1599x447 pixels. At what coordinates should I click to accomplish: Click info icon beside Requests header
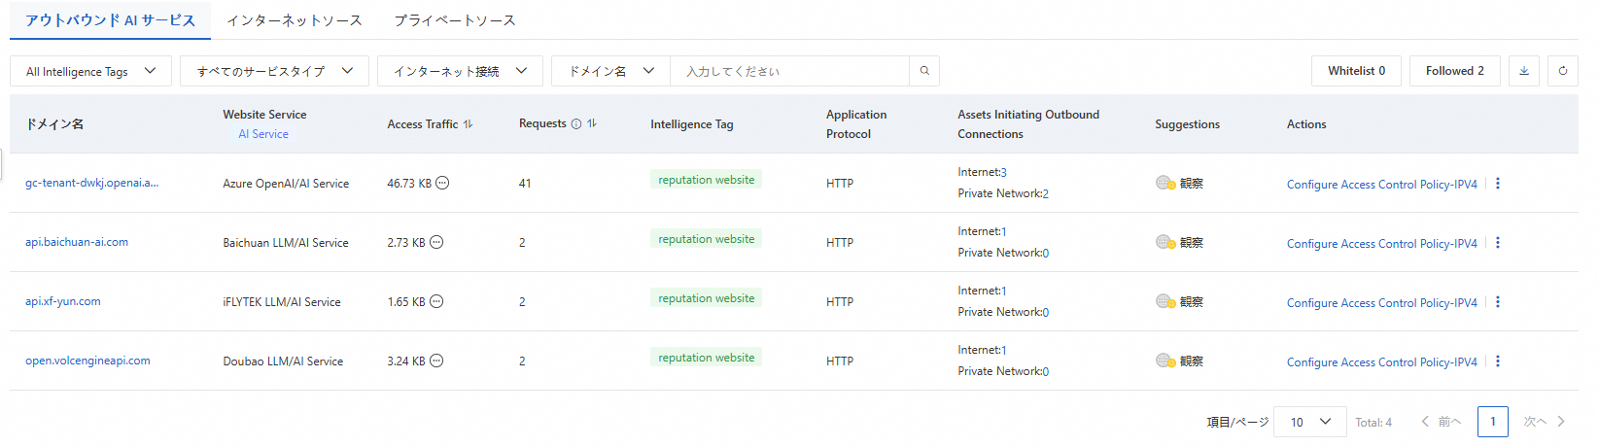576,123
